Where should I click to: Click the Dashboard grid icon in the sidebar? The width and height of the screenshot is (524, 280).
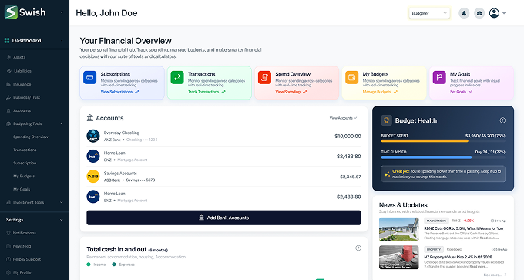click(x=7, y=40)
